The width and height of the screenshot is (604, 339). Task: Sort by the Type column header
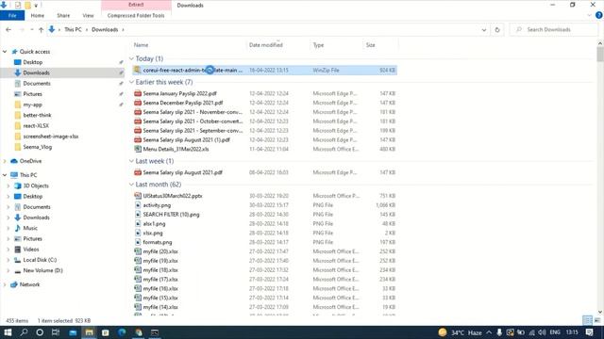pos(318,45)
